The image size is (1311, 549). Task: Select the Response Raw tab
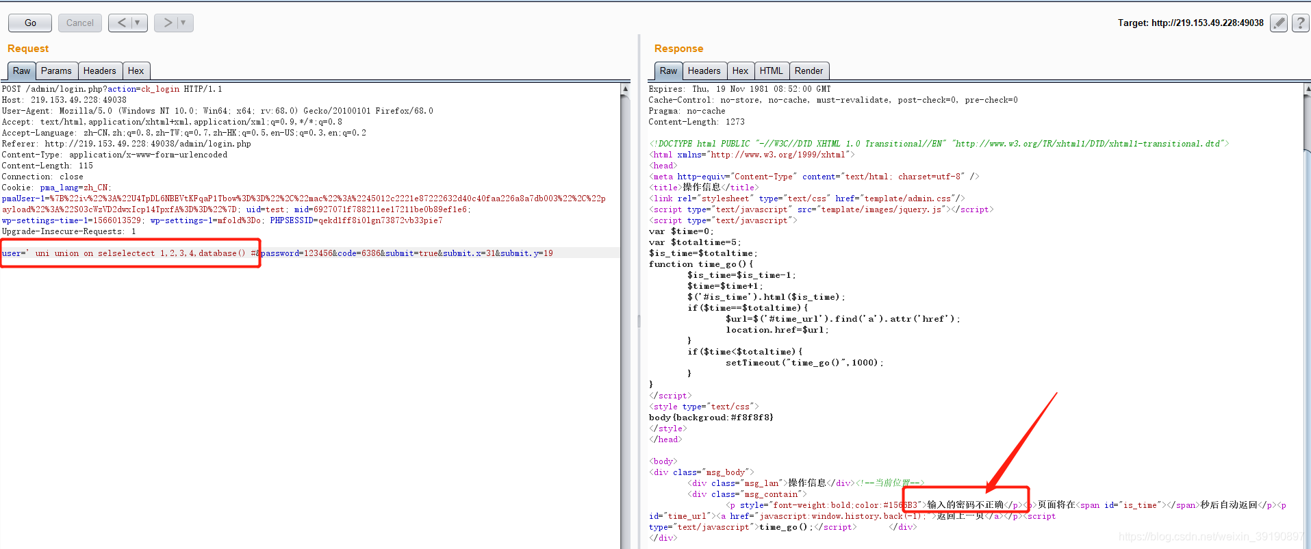pos(668,71)
